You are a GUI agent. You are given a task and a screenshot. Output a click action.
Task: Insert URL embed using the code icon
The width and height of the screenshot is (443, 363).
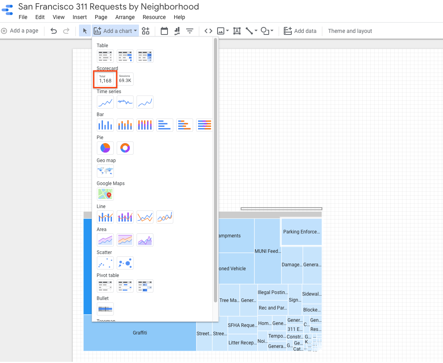point(208,31)
